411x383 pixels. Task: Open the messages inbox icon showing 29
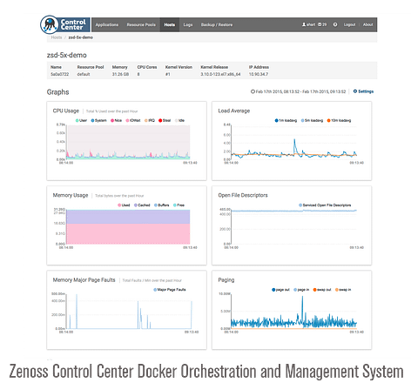pyautogui.click(x=322, y=24)
